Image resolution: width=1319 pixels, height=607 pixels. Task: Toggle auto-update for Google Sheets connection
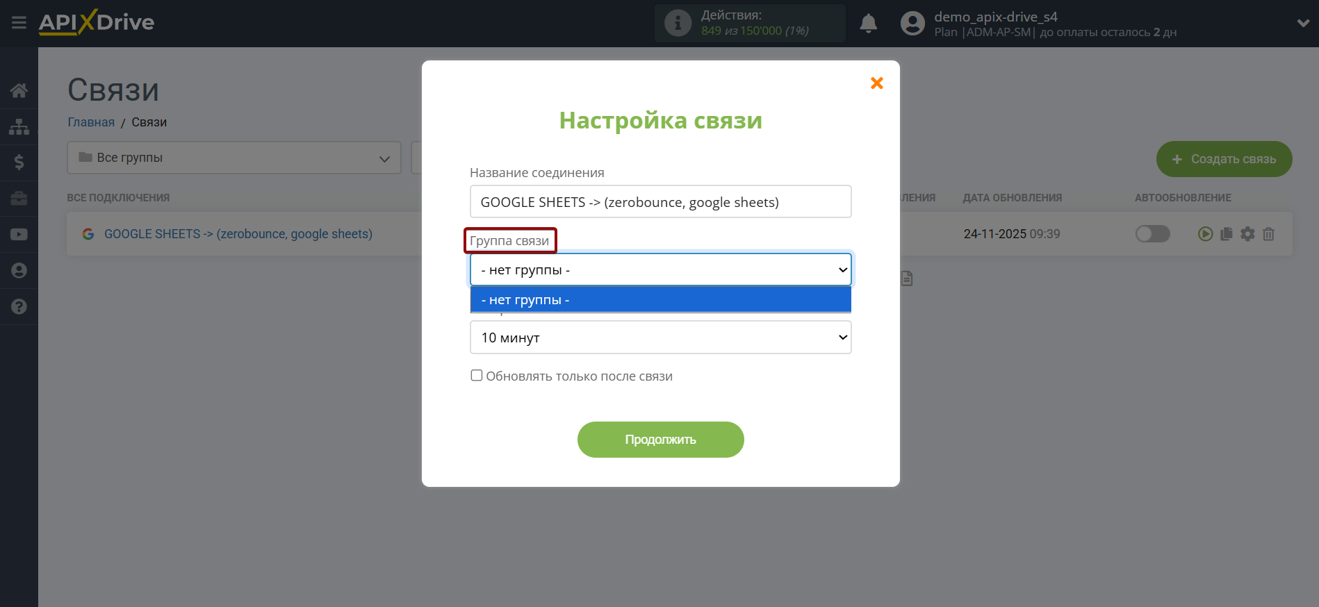click(1152, 234)
